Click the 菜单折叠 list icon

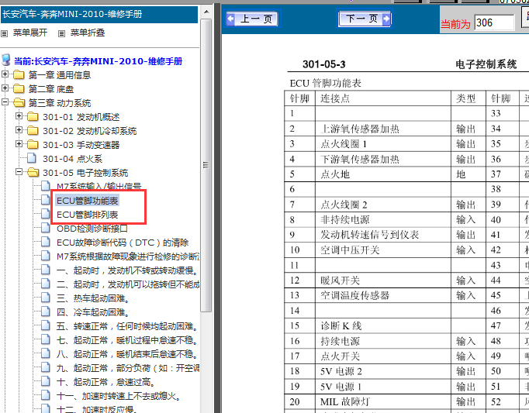click(61, 33)
